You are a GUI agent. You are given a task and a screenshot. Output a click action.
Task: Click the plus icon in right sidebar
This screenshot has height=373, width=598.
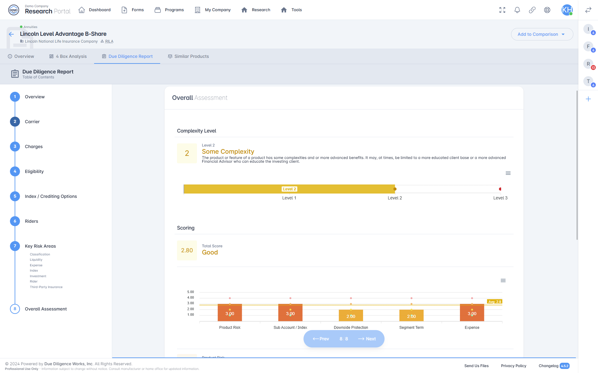(x=588, y=99)
